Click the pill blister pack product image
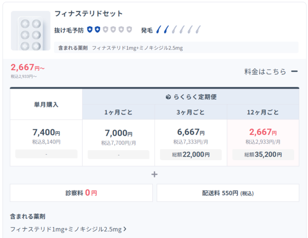The height and width of the screenshot is (238, 308). click(30, 31)
